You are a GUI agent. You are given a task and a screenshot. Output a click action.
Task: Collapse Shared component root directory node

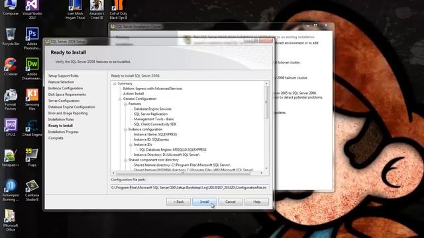click(x=125, y=160)
